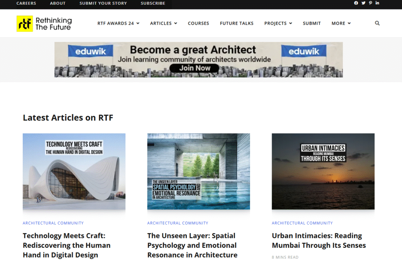Screen dimensions: 402x263
Task: Open Technology Meets Craft article thumbnail
Action: pos(74,171)
